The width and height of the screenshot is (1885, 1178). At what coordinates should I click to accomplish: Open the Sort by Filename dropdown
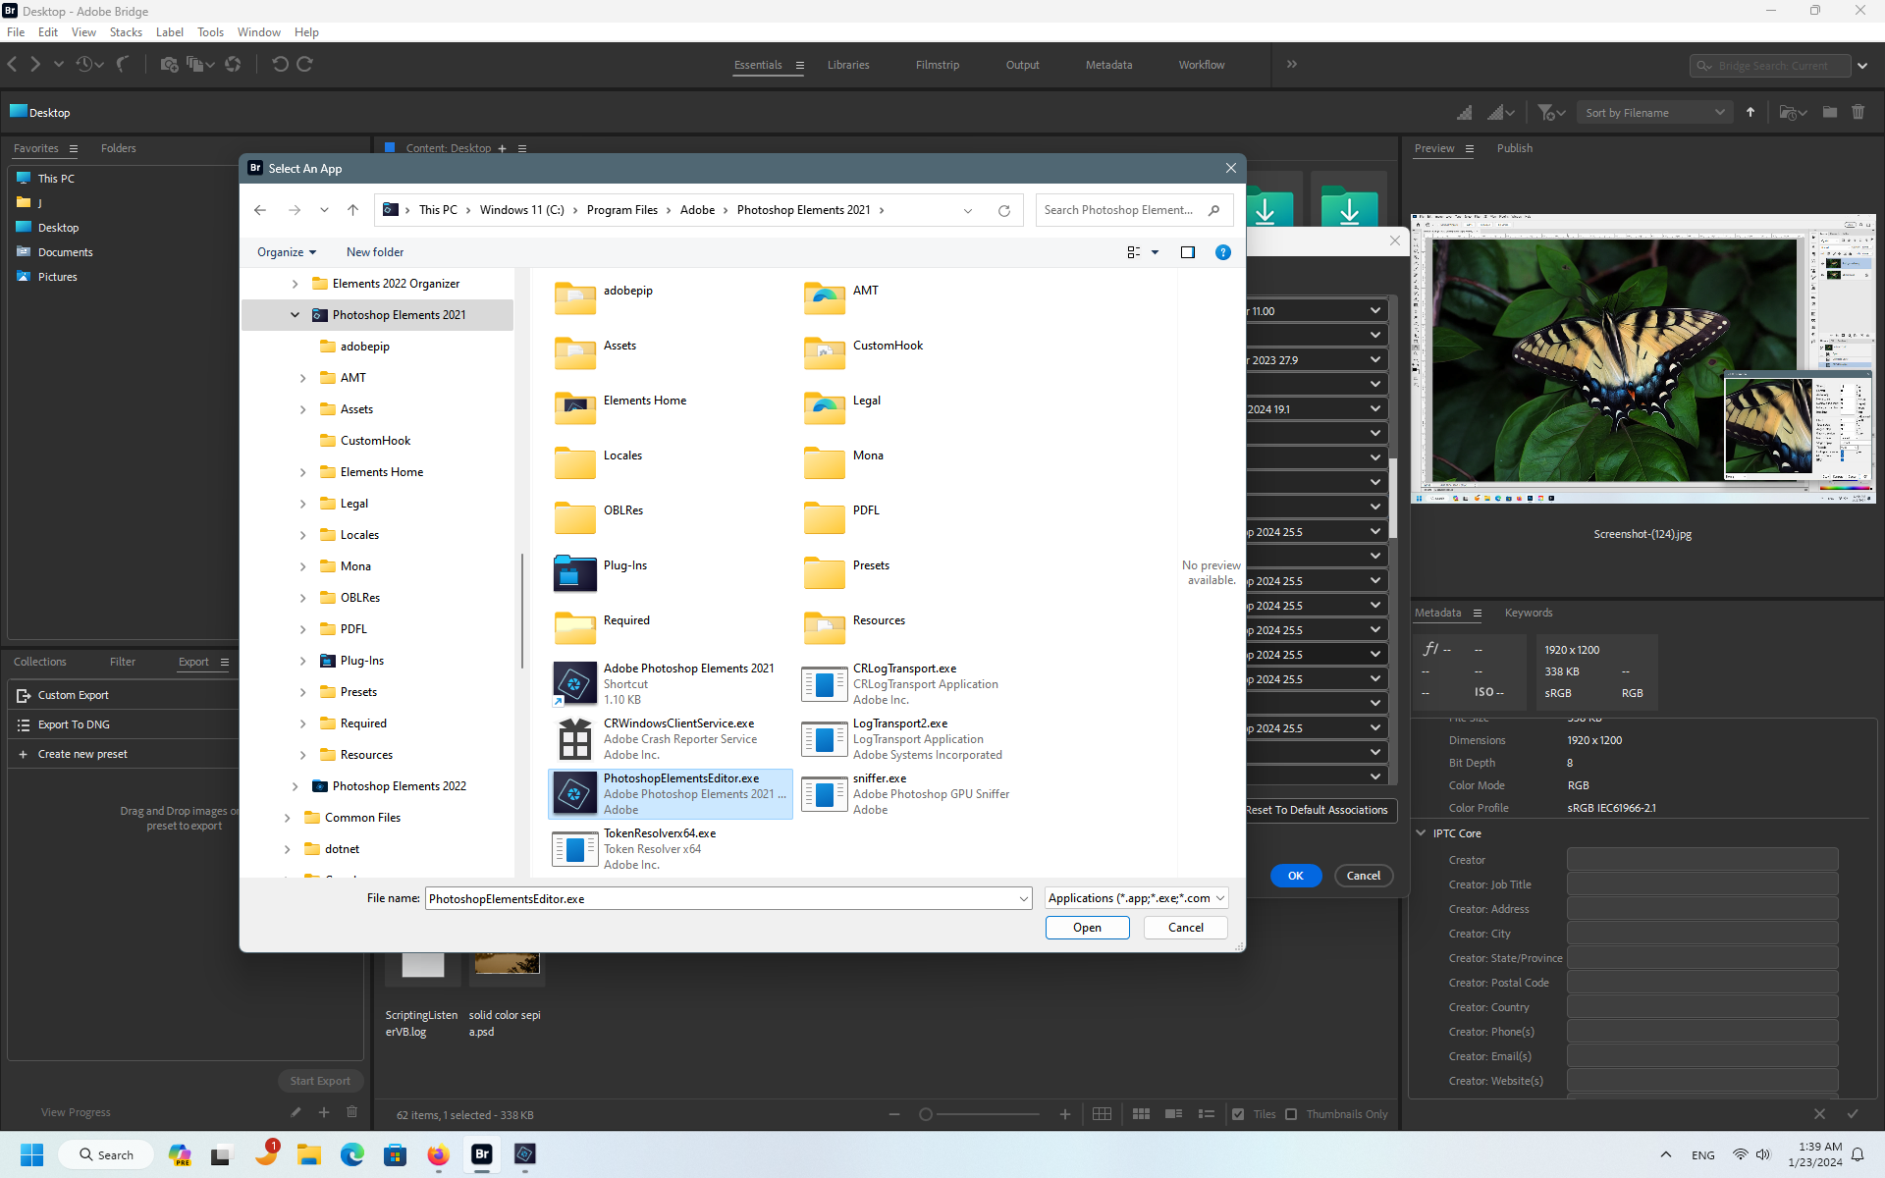pyautogui.click(x=1653, y=112)
